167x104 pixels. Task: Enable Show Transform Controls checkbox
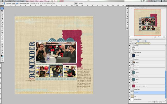click(19, 3)
